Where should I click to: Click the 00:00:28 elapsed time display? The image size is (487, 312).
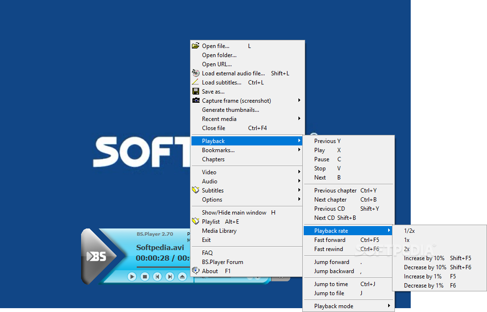click(153, 258)
